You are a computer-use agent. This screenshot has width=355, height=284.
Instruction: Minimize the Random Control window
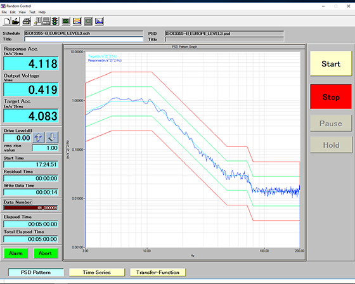[323, 6]
